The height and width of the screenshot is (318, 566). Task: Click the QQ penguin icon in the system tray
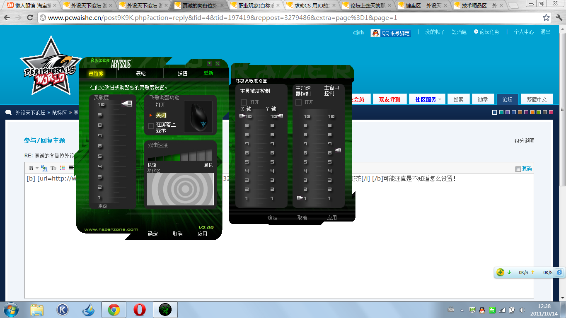[x=482, y=310]
